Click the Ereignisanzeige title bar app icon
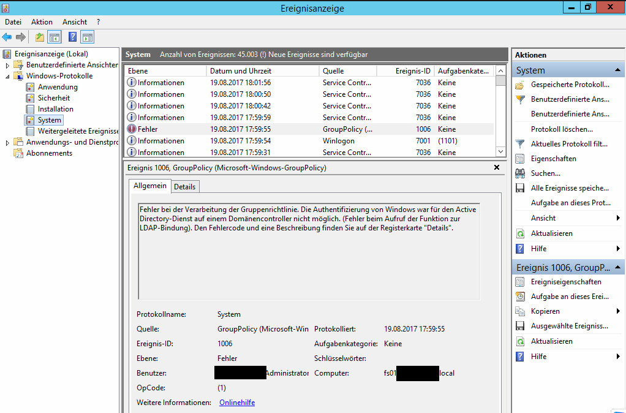Viewport: 626px width, 413px height. (x=5, y=8)
